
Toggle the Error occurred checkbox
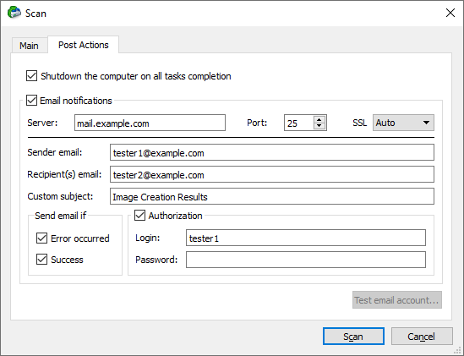point(41,238)
